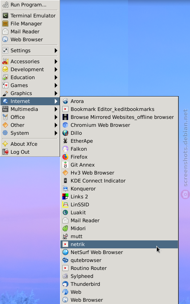Open the Office menu category
This screenshot has width=190, height=304.
point(30,117)
